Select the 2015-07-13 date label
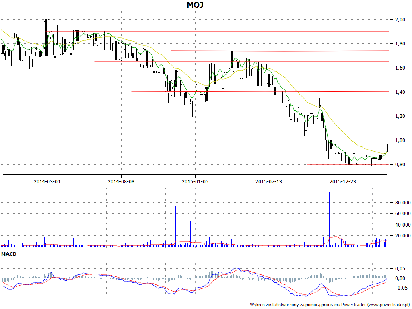Screen dimensions: 412x309 pos(269,181)
